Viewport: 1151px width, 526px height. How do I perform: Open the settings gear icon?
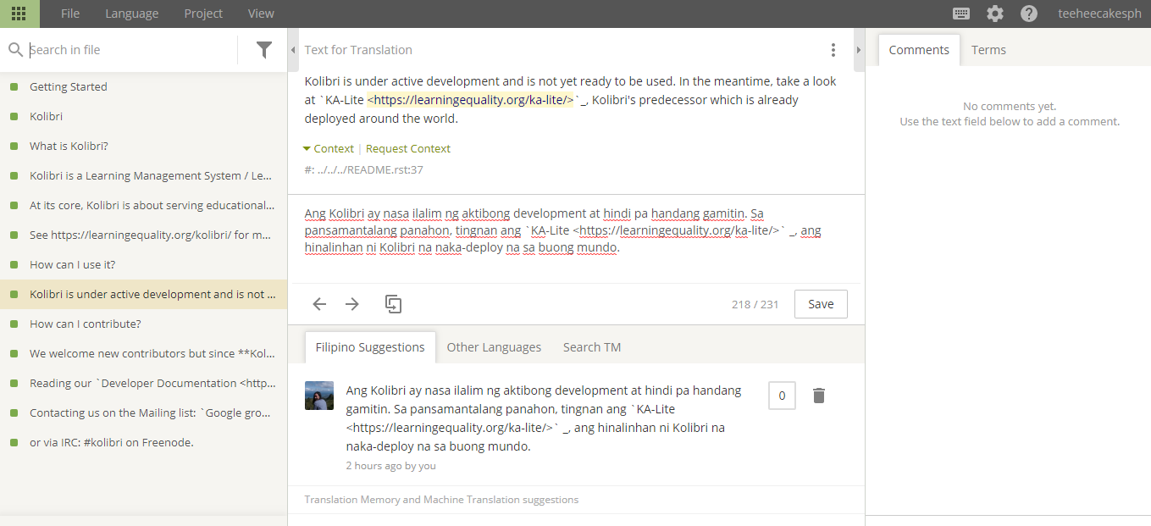tap(995, 14)
